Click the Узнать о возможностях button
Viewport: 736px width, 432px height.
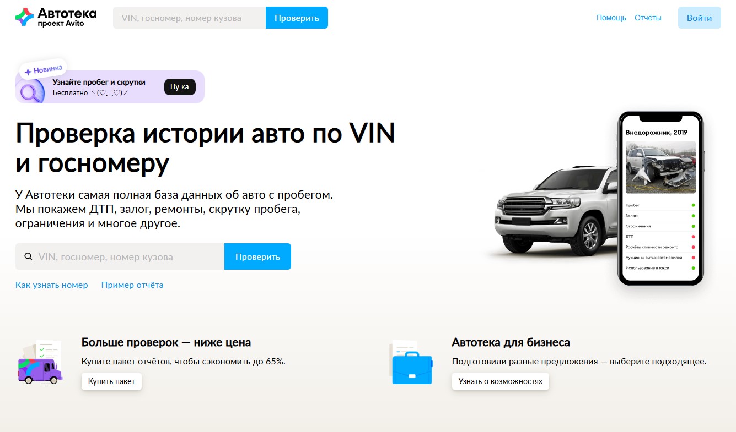tap(501, 381)
